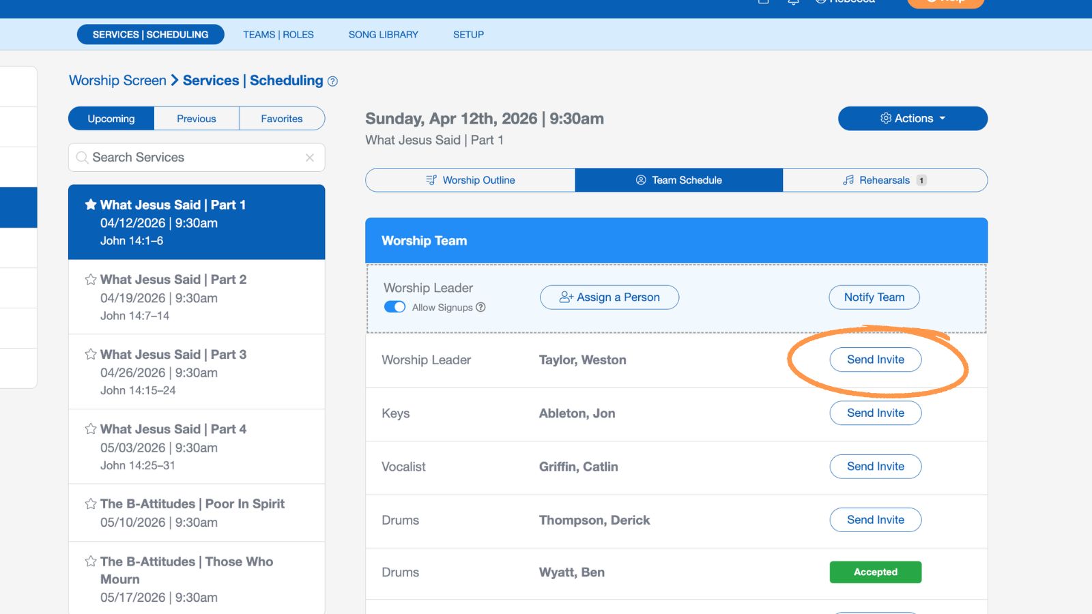Screen dimensions: 1092x614
Task: Click the Notify Team button
Action: pos(874,297)
